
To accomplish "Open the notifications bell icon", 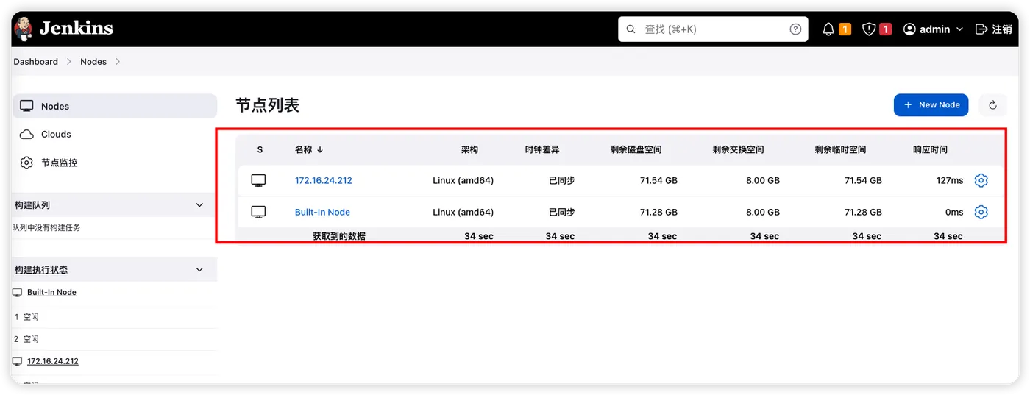I will coord(828,29).
